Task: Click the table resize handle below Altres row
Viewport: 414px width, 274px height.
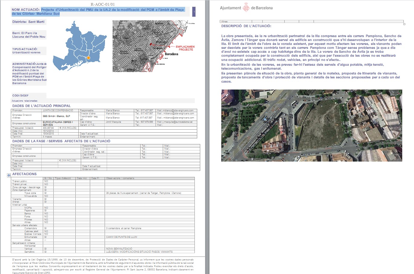Action: tap(404, 24)
